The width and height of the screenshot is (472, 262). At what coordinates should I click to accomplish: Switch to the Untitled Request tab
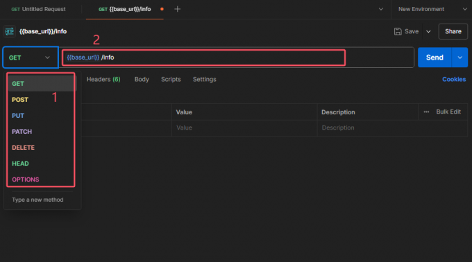tap(39, 9)
